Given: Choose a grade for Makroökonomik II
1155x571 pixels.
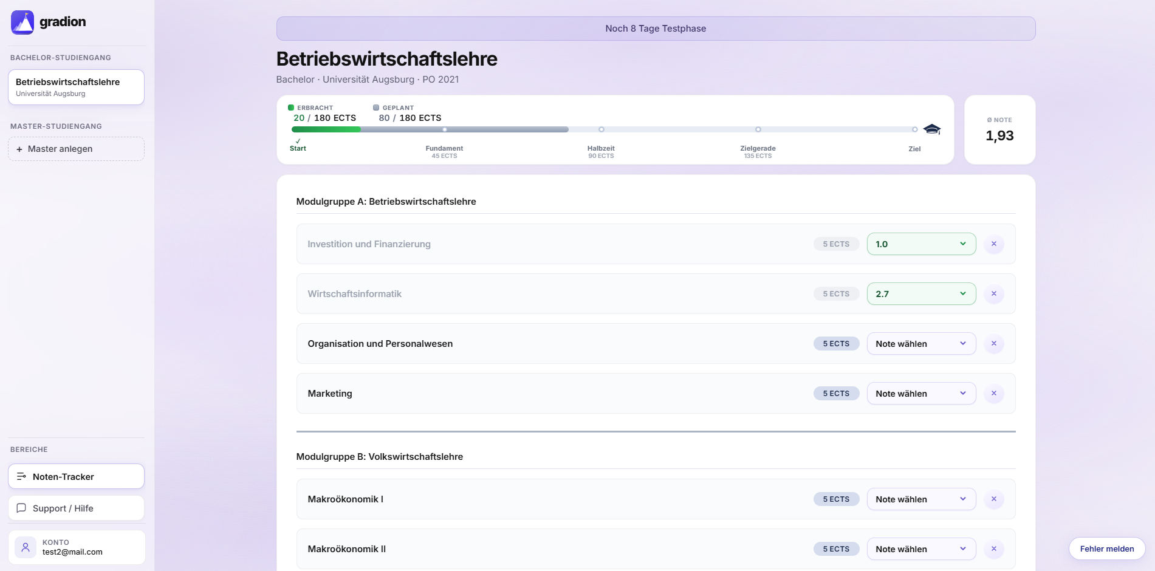Looking at the screenshot, I should click(x=921, y=549).
